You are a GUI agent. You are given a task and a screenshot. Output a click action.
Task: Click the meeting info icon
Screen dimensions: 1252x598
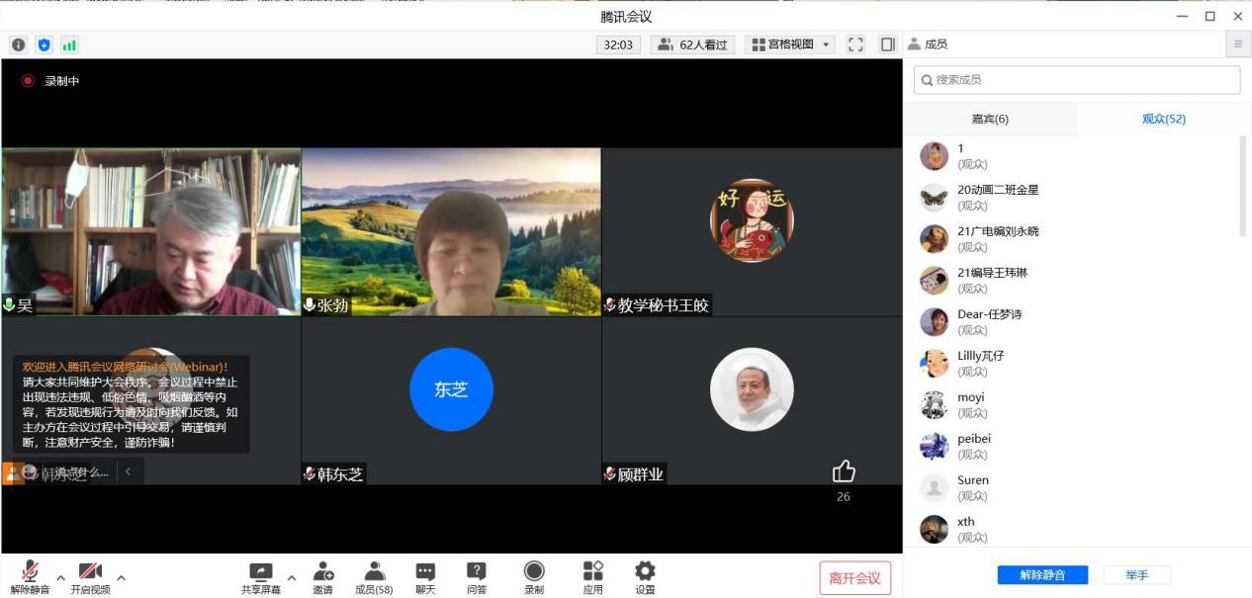(18, 44)
